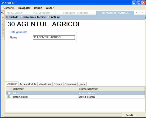The width and height of the screenshot is (146, 118).
Task: Click the red X Inchide icon
Action: (7, 17)
